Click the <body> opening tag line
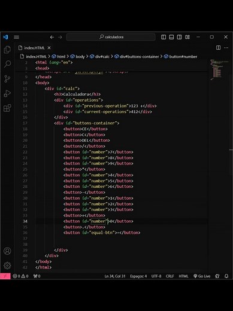Image resolution: width=233 pixels, height=311 pixels. [42, 83]
